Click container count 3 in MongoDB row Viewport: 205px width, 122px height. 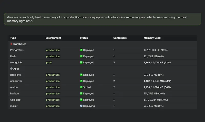coord(114,63)
